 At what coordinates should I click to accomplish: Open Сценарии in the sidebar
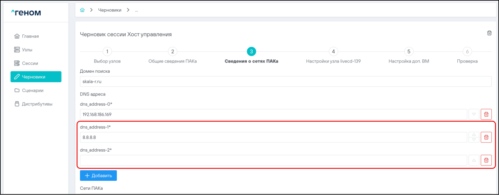[x=32, y=90]
